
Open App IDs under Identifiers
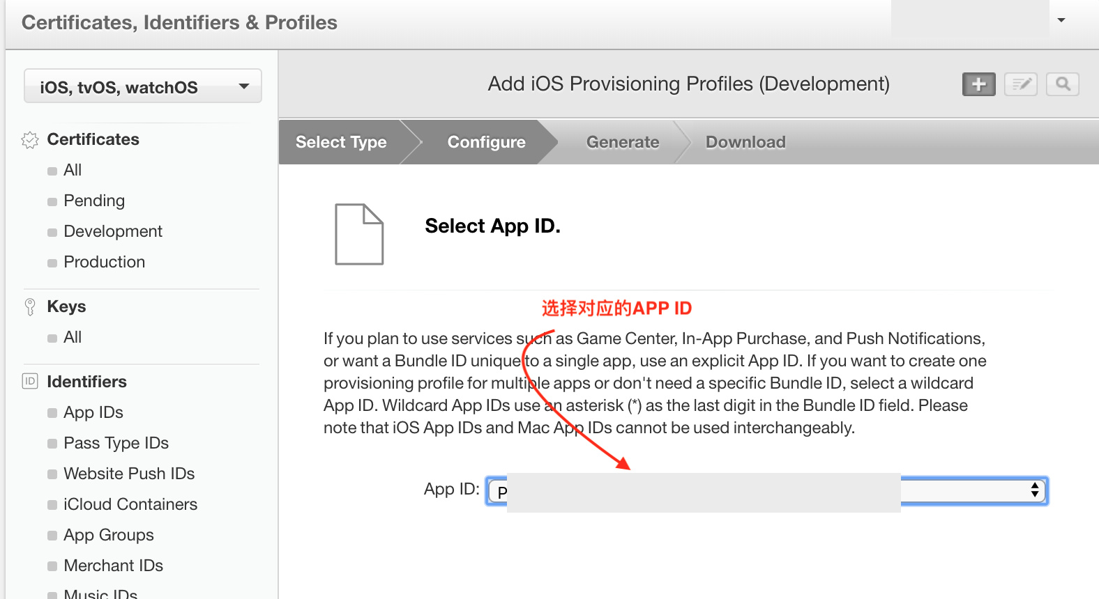[93, 412]
